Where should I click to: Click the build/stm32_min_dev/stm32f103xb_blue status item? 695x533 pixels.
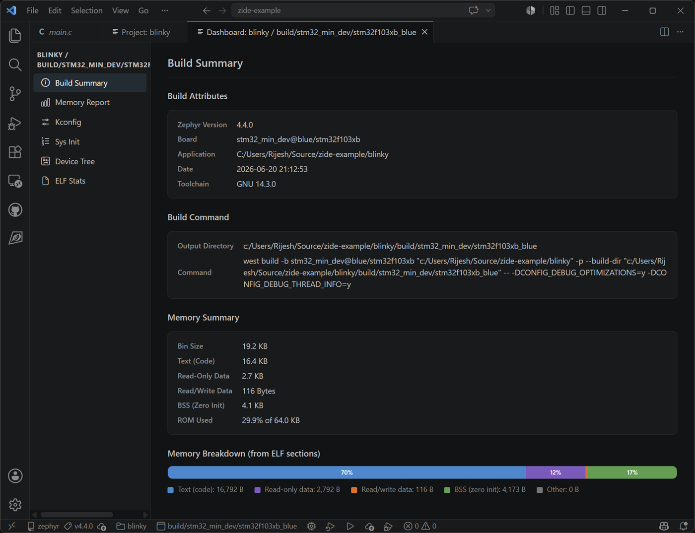(x=227, y=526)
